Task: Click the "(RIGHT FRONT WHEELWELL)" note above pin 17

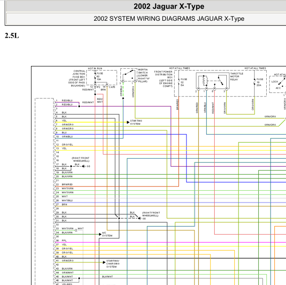Action: coord(80,159)
